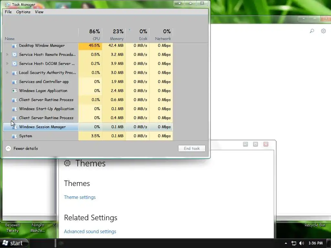331x248 pixels.
Task: Click the Services and Controller app icon
Action: [x=14, y=82]
